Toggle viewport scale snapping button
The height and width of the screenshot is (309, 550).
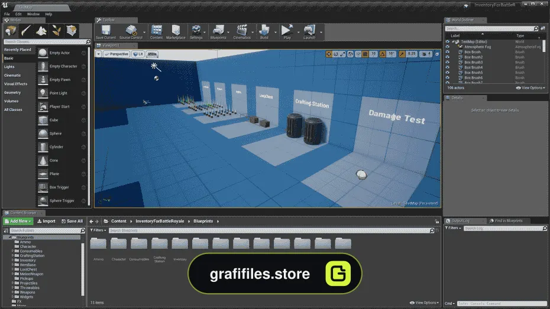click(402, 54)
